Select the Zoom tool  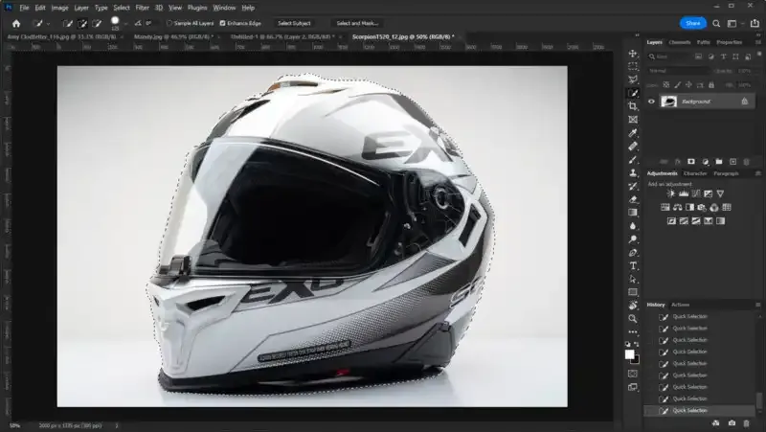click(x=633, y=318)
